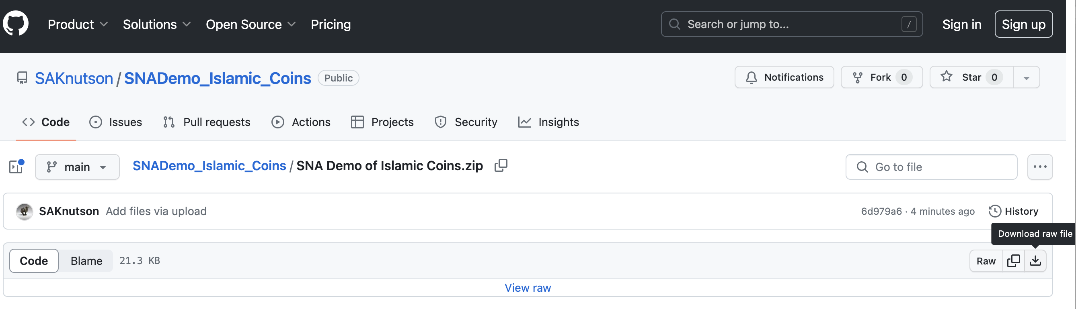The height and width of the screenshot is (309, 1076).
Task: Click the Notifications button
Action: pyautogui.click(x=784, y=77)
